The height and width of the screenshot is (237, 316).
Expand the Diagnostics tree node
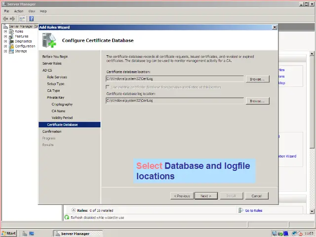tap(5, 41)
